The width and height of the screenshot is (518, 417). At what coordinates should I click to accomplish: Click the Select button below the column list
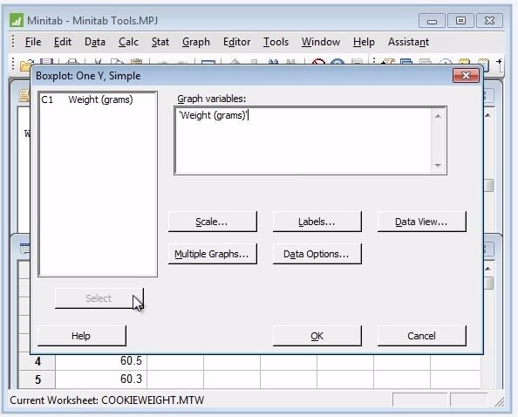coord(99,298)
